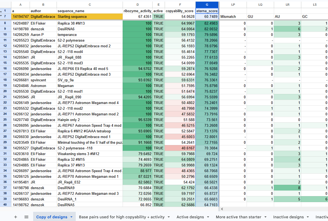Select column G header

coord(207,5)
